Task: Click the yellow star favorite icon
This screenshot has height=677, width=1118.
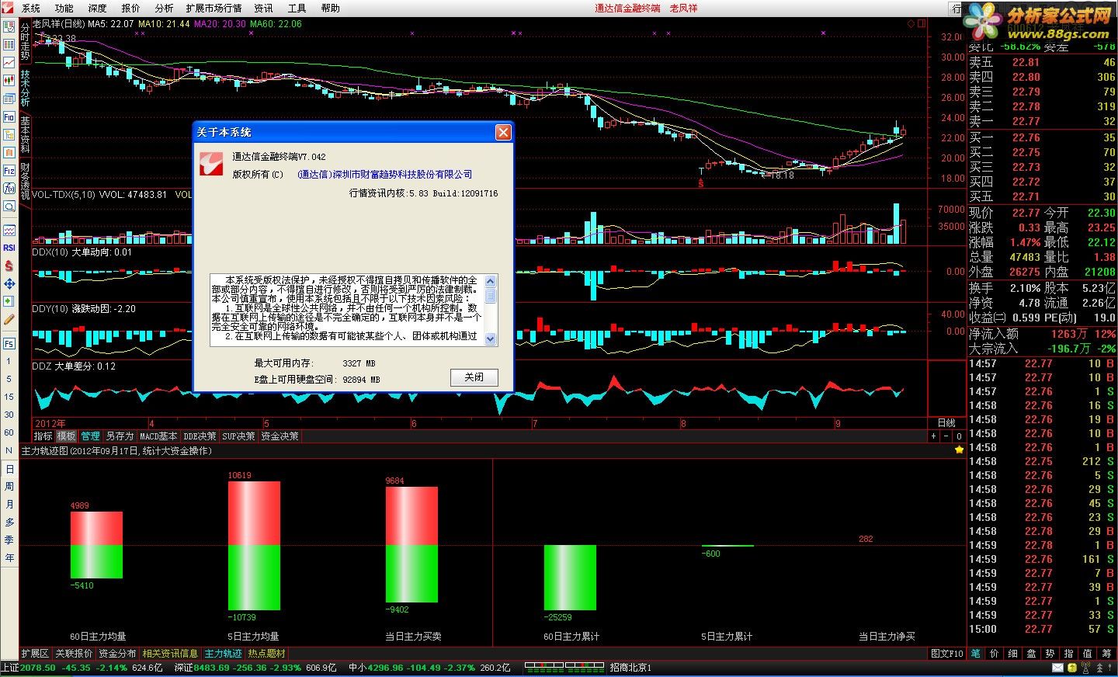Action: coord(959,450)
